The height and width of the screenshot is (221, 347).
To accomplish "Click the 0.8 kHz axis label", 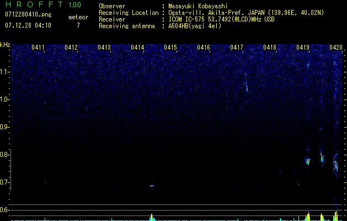I will (4, 155).
